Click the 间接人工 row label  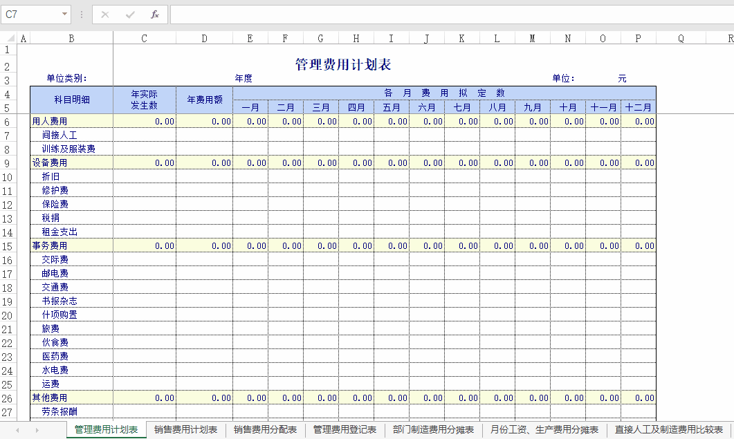tap(59, 136)
